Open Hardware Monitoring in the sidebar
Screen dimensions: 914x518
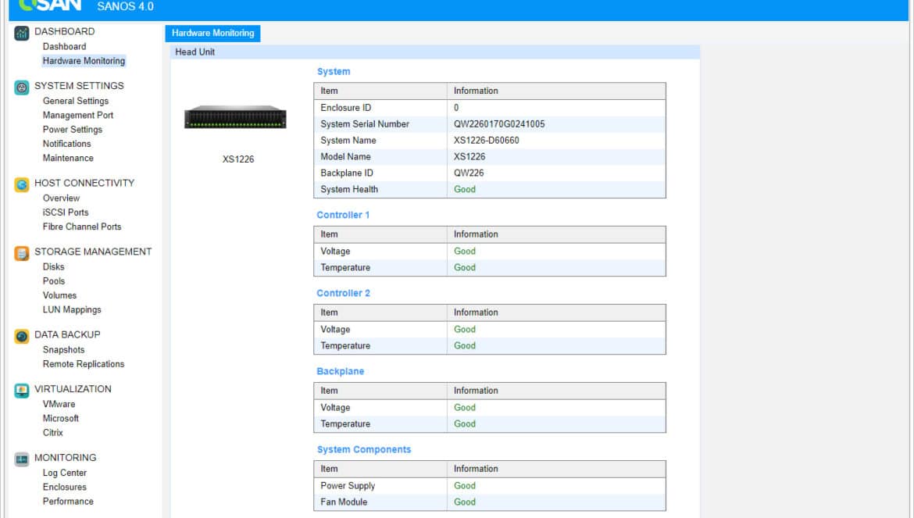point(84,61)
